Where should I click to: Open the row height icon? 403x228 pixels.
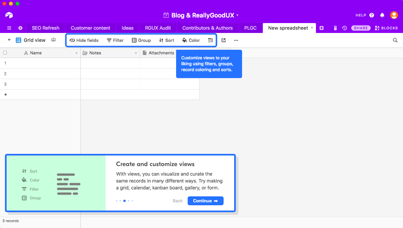(210, 40)
